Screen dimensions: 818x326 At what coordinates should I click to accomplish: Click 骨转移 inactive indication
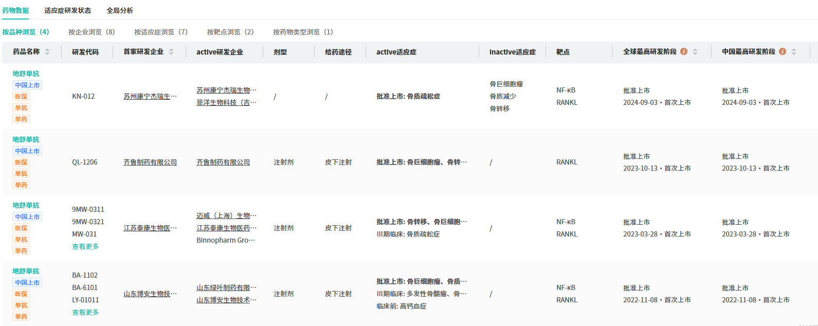point(499,108)
